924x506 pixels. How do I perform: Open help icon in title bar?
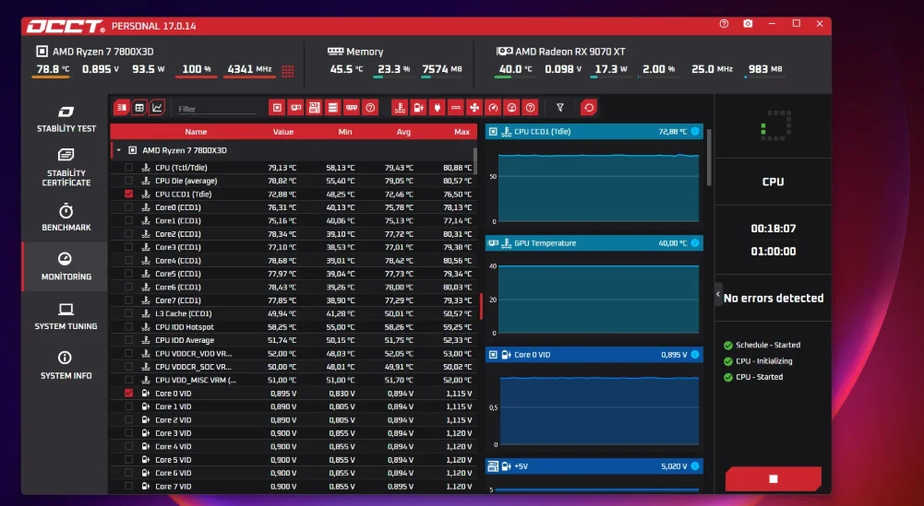point(724,24)
